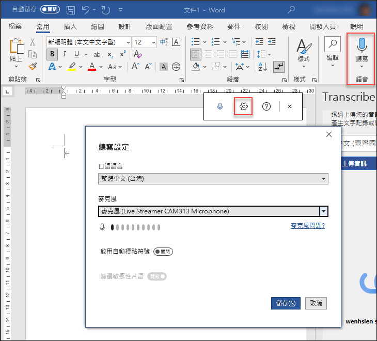Viewport: 377px width, 341px height.
Task: Open the title bar search icon
Action: [x=291, y=10]
